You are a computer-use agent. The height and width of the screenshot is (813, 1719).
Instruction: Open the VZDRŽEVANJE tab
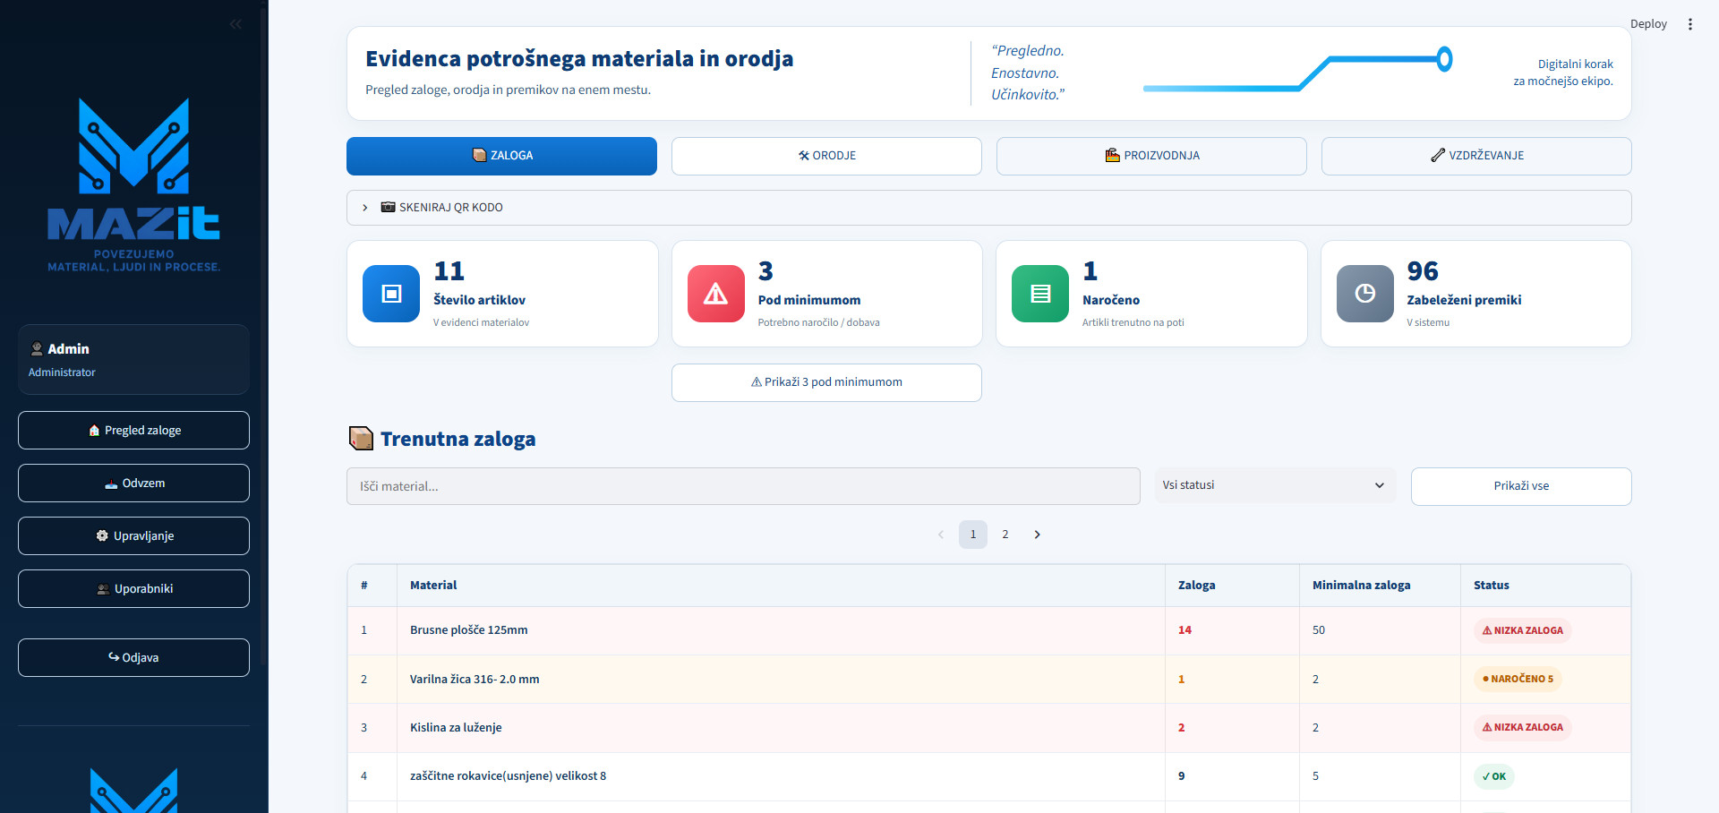coord(1476,156)
